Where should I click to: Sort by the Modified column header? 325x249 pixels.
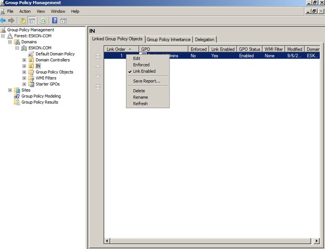(294, 49)
